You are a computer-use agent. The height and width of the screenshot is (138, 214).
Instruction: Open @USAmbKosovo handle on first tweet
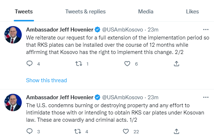[122, 30]
